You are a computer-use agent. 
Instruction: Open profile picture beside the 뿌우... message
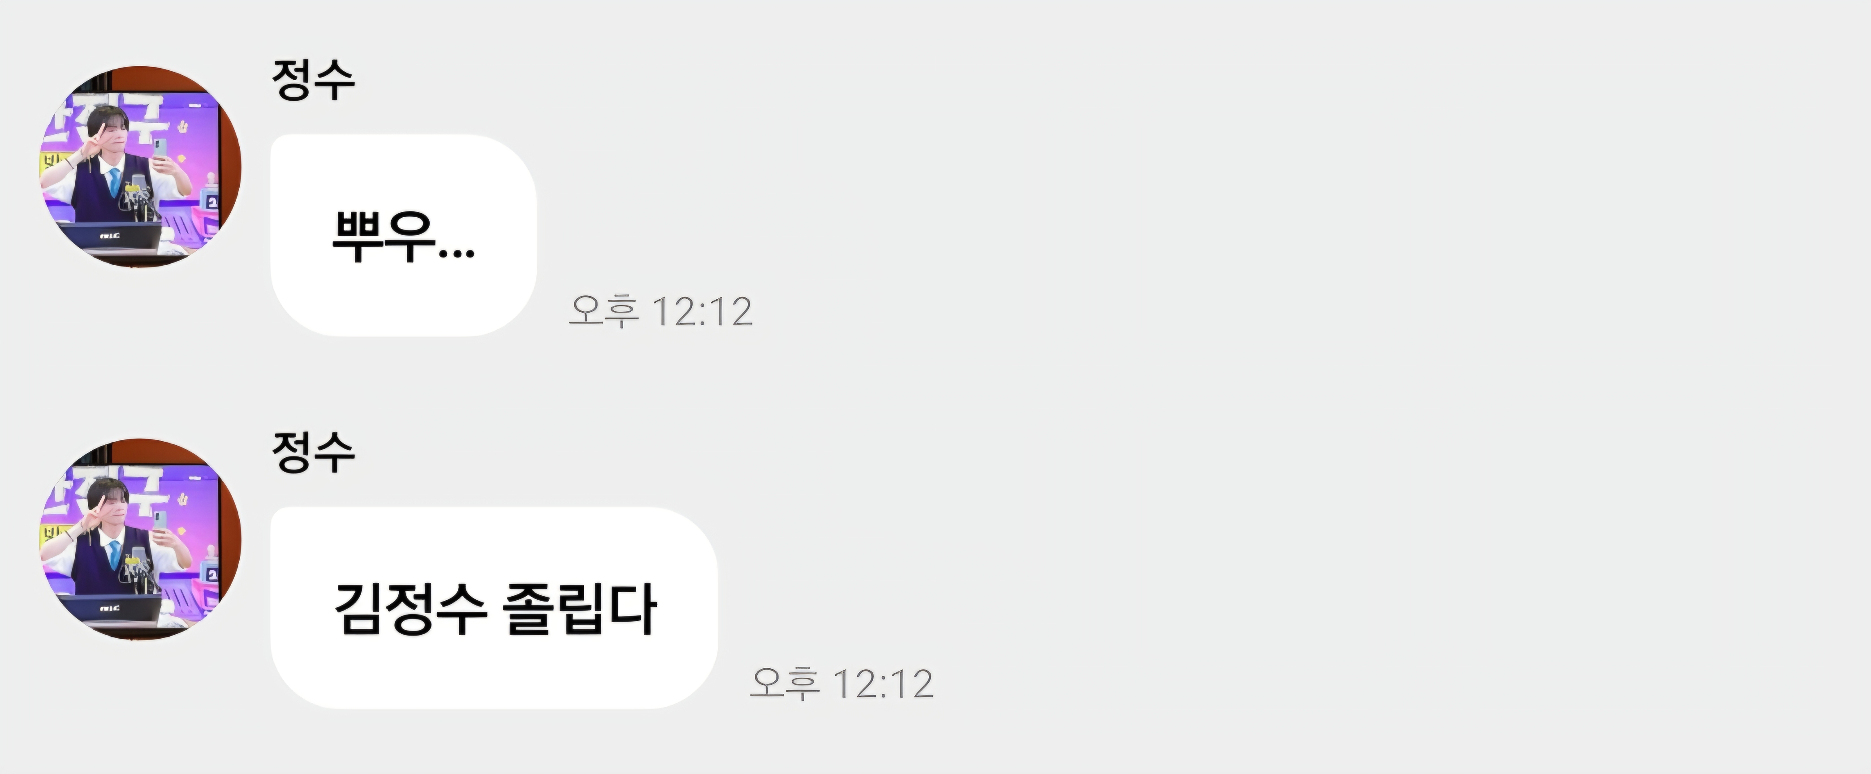[140, 167]
